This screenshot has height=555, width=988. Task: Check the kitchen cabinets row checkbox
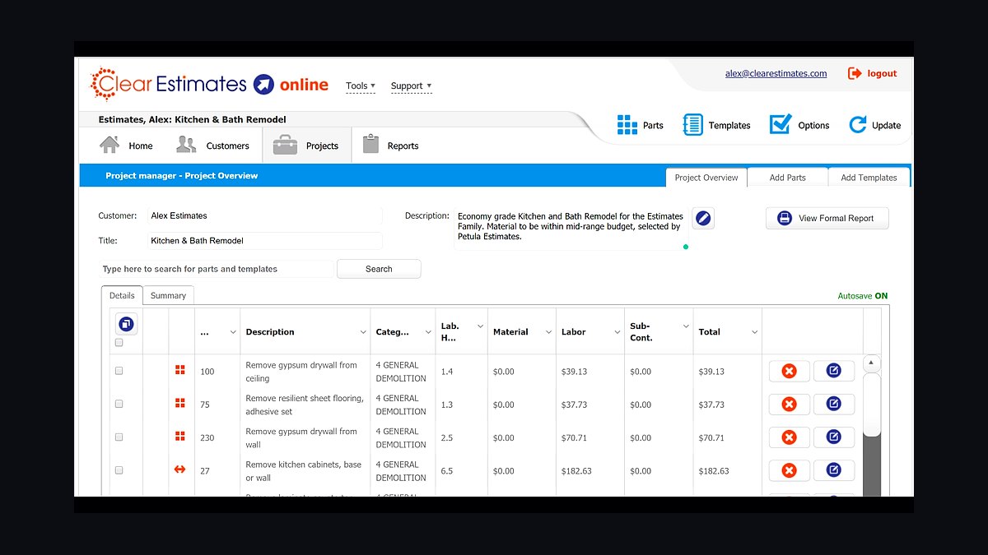point(119,470)
